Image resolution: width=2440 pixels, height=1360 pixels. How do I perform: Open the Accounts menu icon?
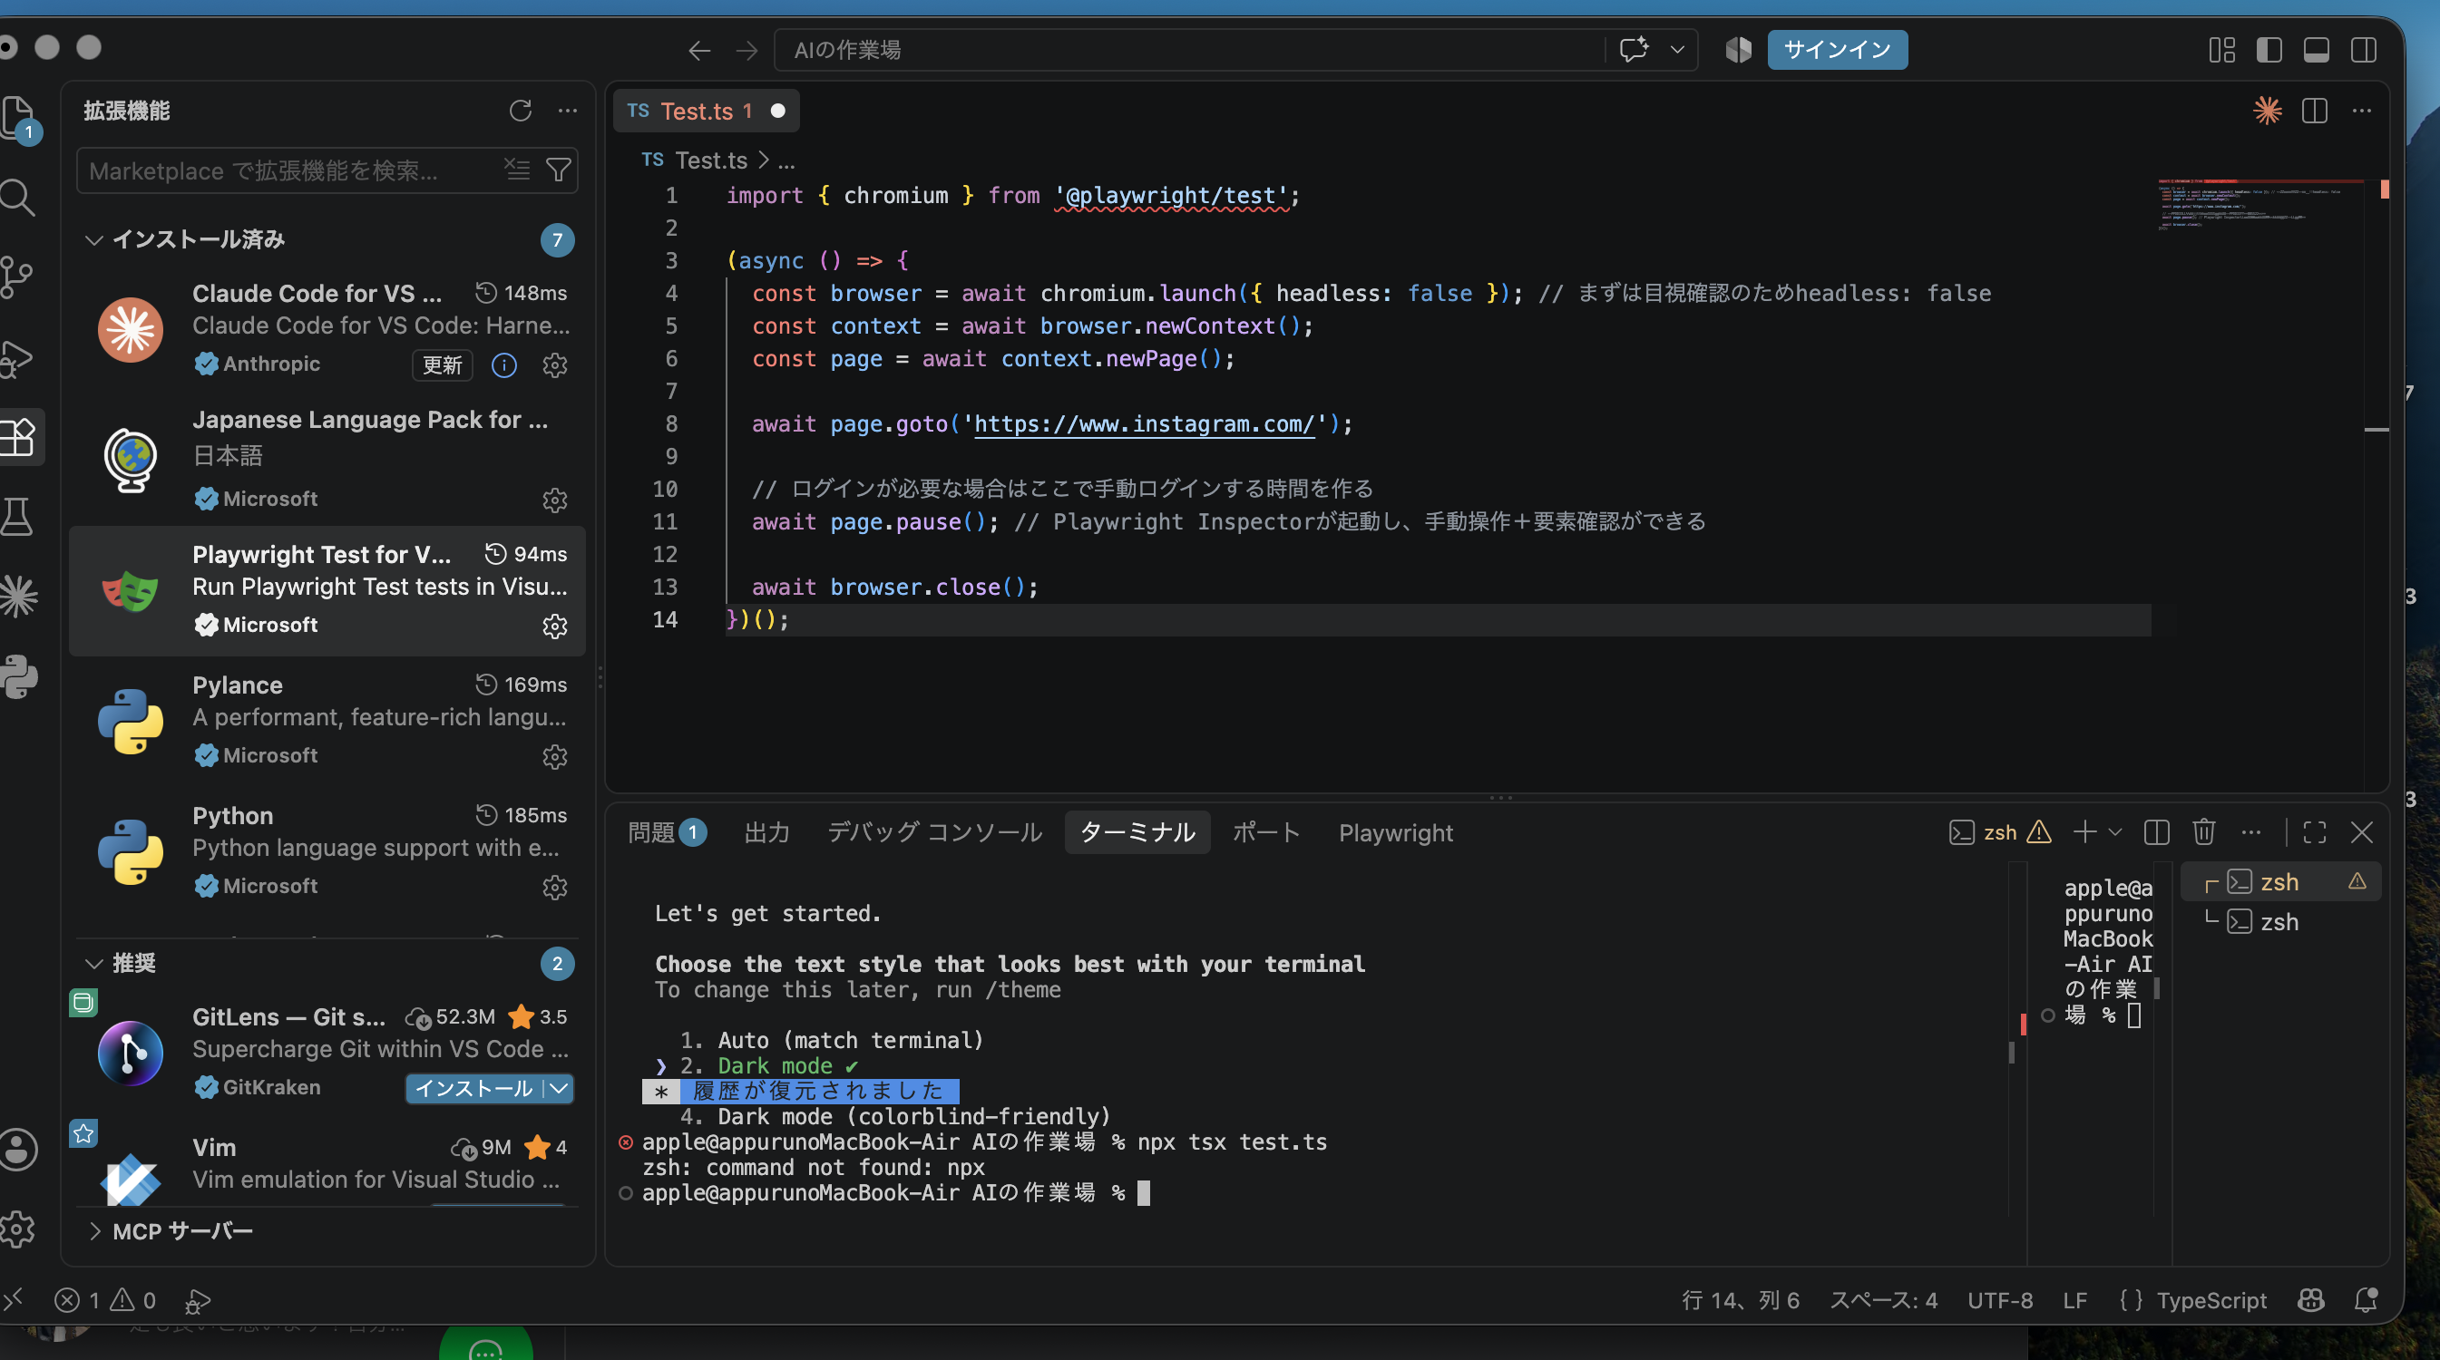point(19,1150)
